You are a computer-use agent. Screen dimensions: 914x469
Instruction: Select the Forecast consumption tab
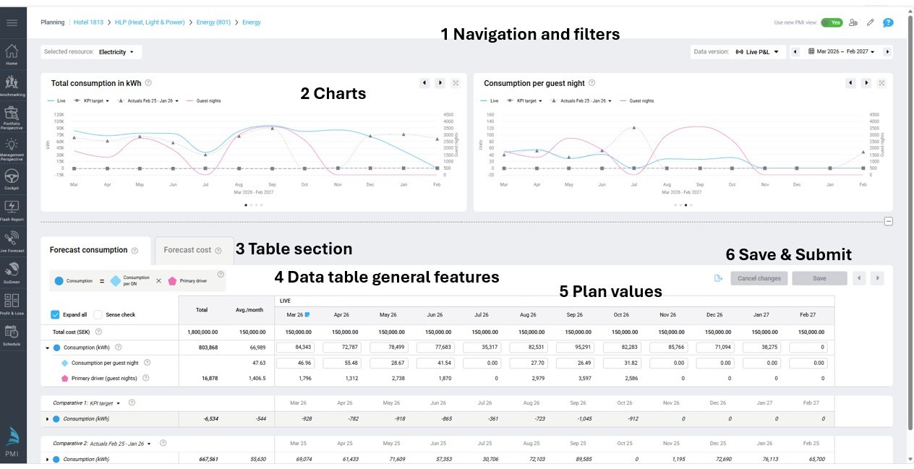click(x=93, y=250)
